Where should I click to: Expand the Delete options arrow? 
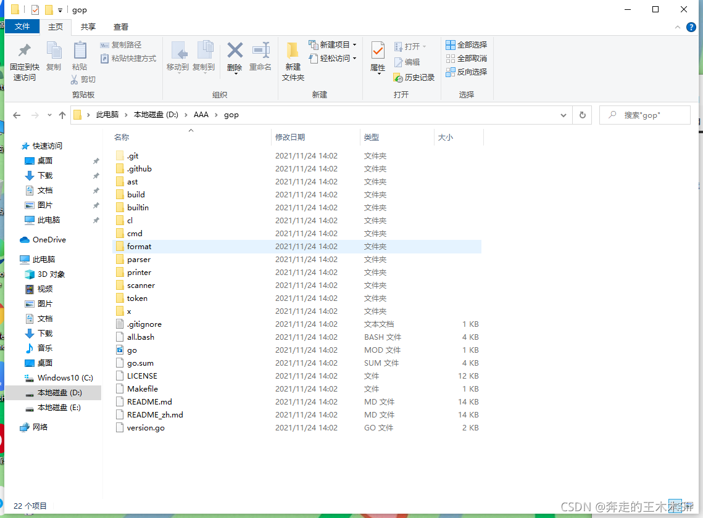point(235,74)
